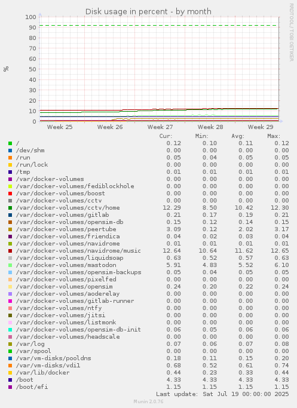Click the '/var/vm-disks/pooldns' label
This screenshot has width=297, height=408.
(54, 358)
